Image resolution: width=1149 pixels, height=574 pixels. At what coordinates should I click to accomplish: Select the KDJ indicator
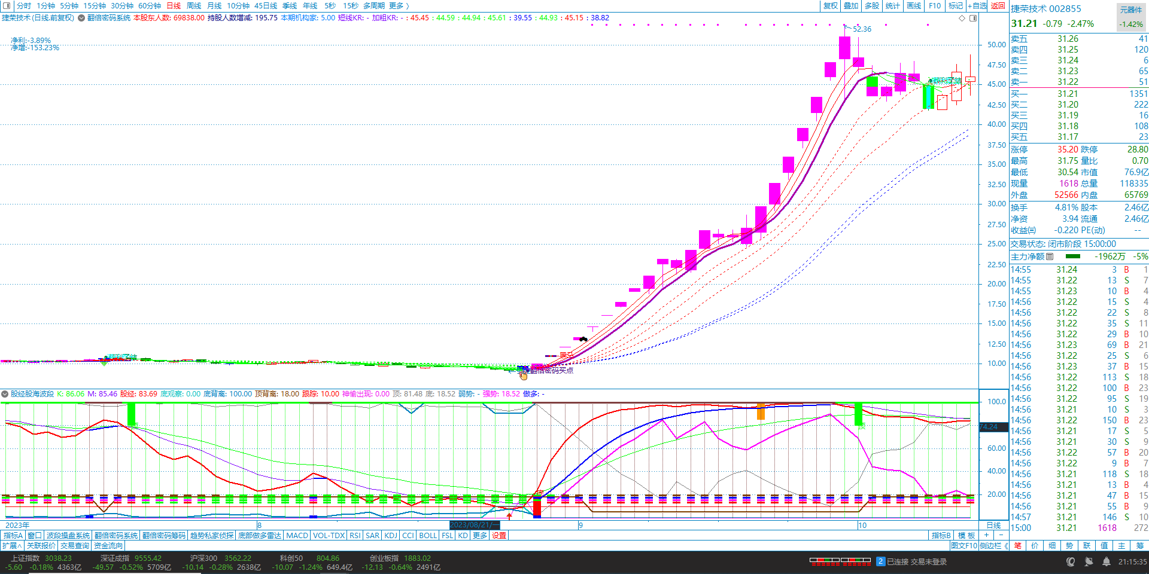click(391, 536)
